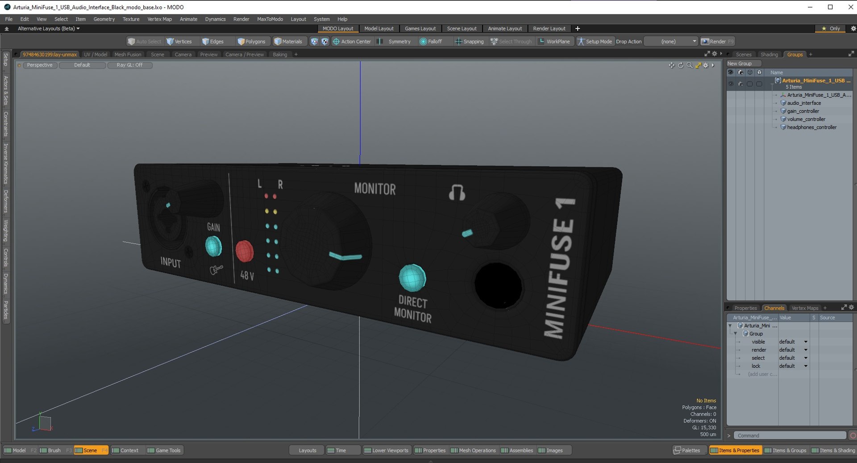Viewport: 857px width, 463px height.
Task: Open Alternative Layouts (Beta) dropdown
Action: pos(49,29)
